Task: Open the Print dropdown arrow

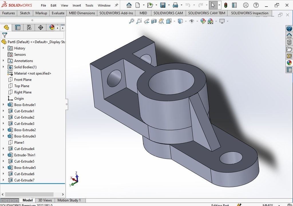Action: [181, 5]
